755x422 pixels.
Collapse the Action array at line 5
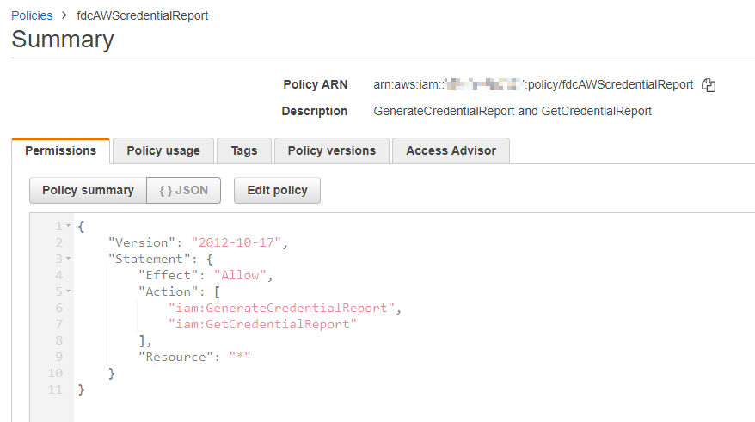pyautogui.click(x=68, y=291)
